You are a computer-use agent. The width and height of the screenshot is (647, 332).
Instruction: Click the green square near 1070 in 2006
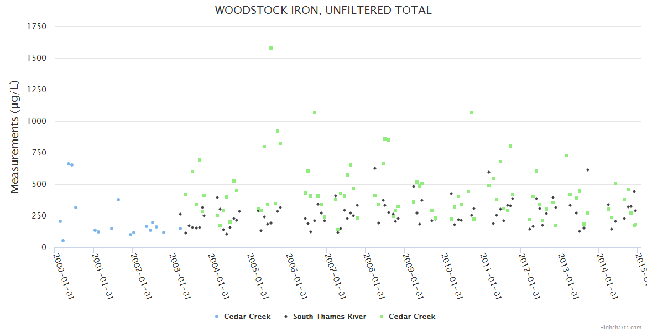(315, 112)
